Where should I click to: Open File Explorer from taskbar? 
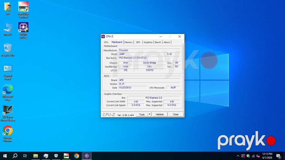(35, 156)
